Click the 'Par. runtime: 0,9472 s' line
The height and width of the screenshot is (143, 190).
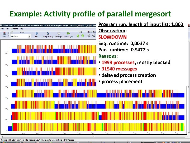coord(123,50)
